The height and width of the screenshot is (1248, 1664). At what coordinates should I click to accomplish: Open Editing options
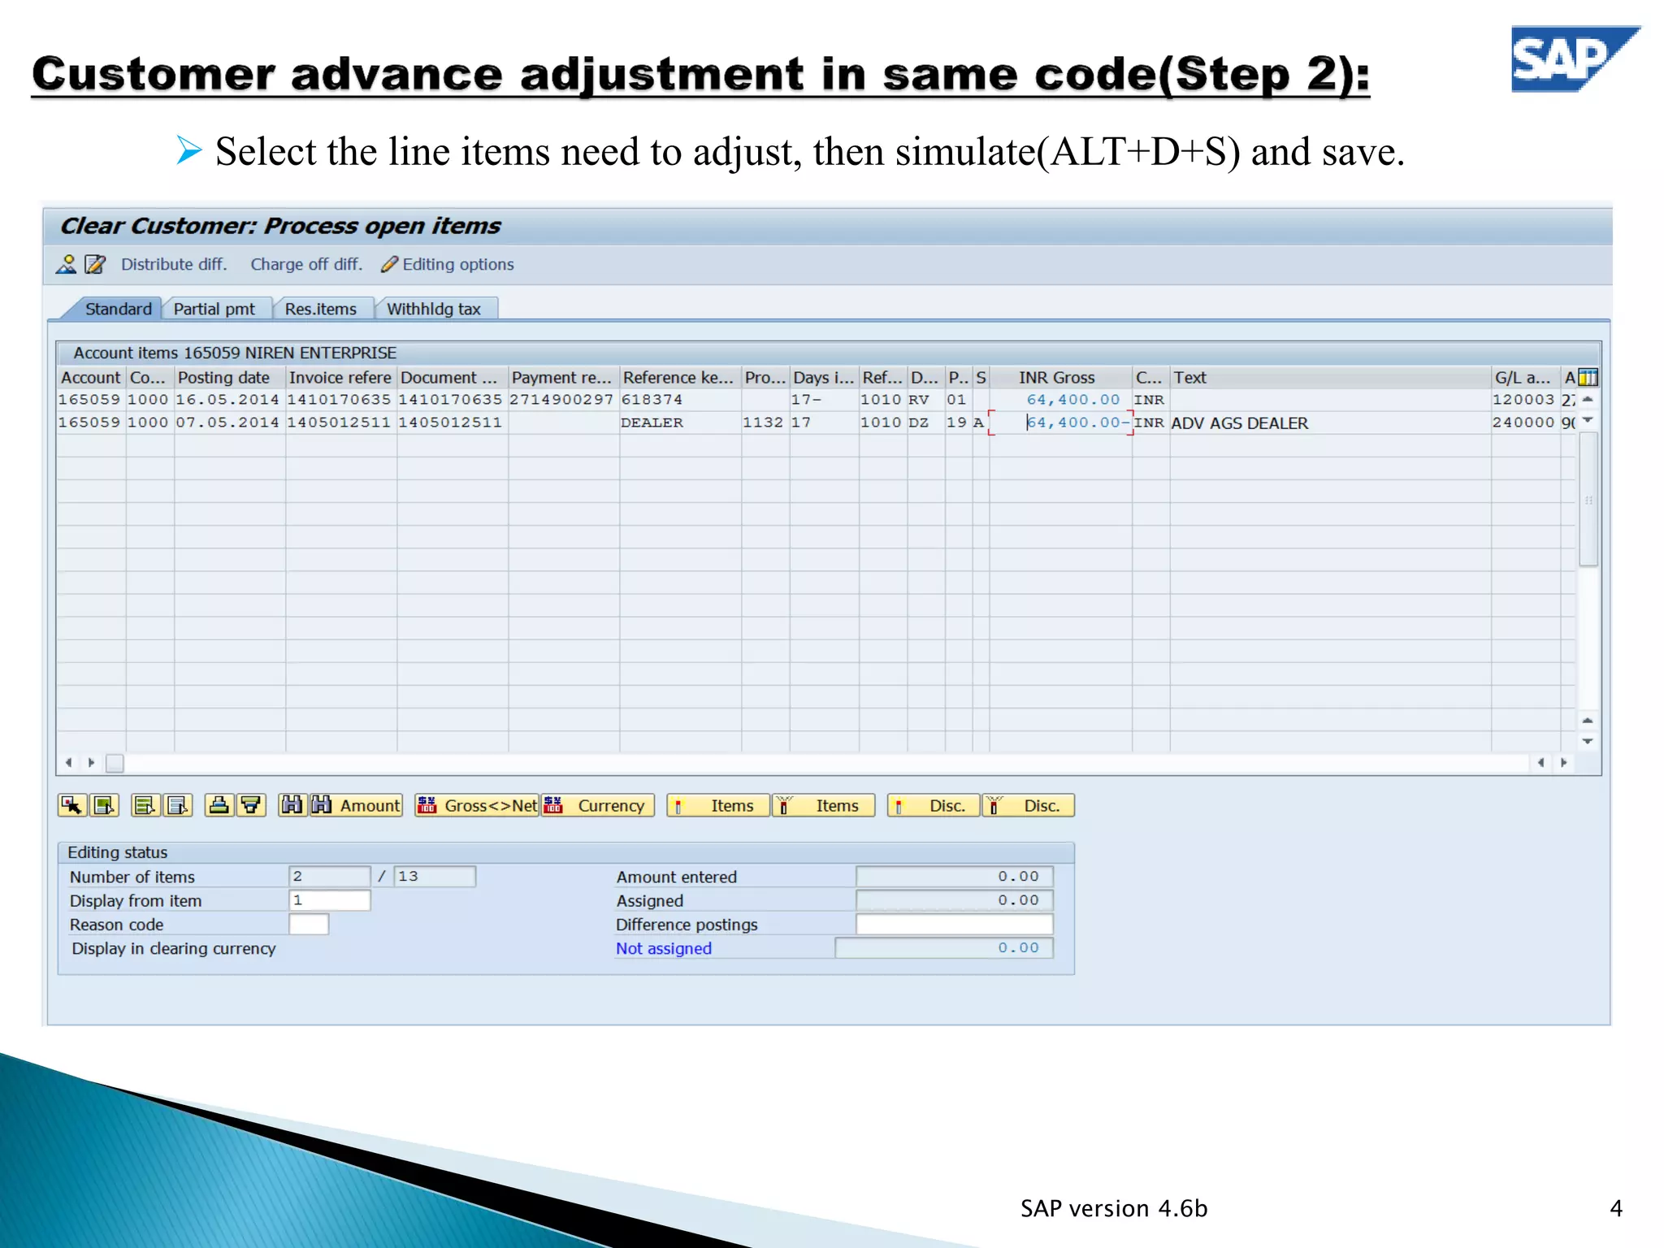pyautogui.click(x=448, y=264)
